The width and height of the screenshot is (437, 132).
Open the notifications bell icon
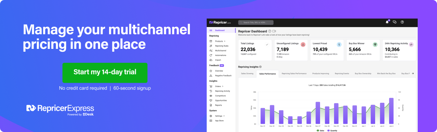pyautogui.click(x=387, y=22)
